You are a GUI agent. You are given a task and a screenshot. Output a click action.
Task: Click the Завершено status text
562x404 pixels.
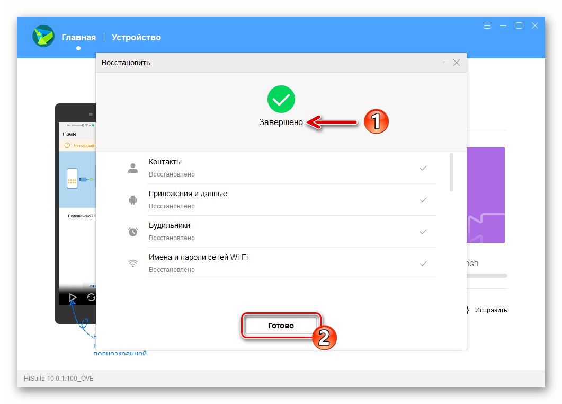[x=281, y=122]
